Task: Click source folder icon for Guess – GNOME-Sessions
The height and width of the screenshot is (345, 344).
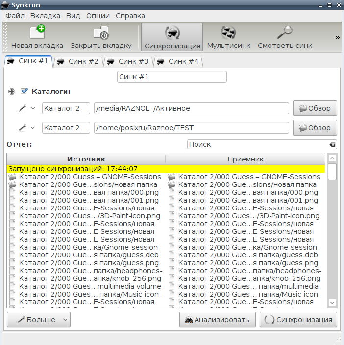Action: pos(13,177)
